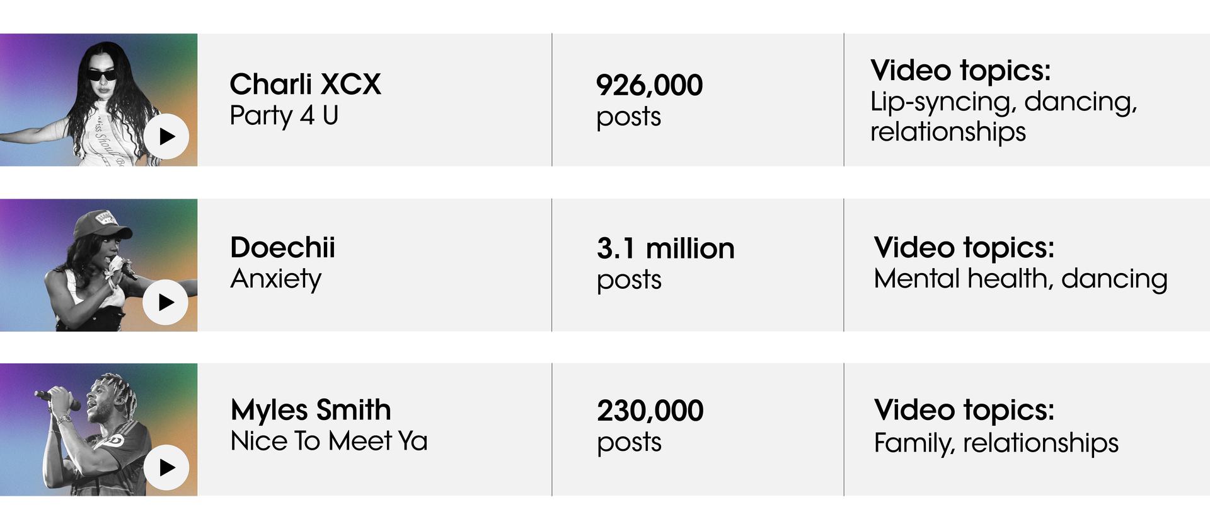The width and height of the screenshot is (1210, 531).
Task: Click the Family, relationships topics text
Action: click(x=996, y=443)
